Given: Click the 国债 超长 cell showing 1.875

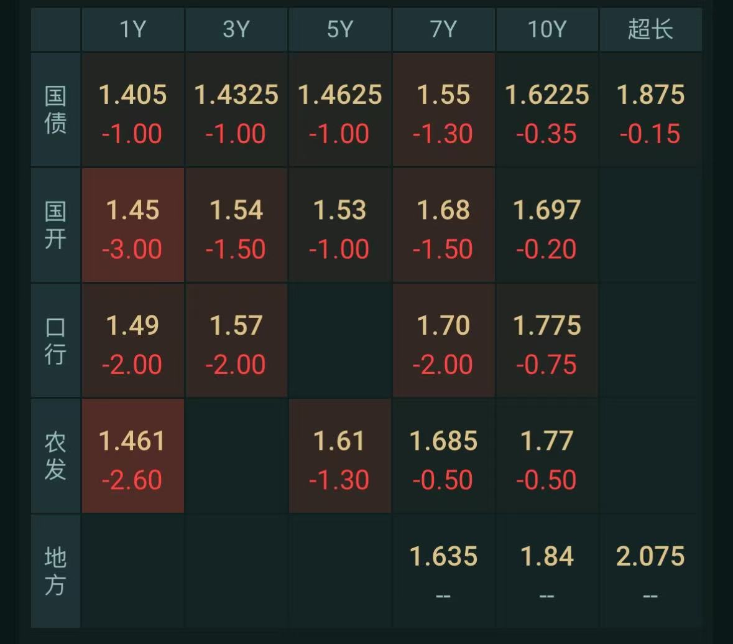Looking at the screenshot, I should 651,110.
